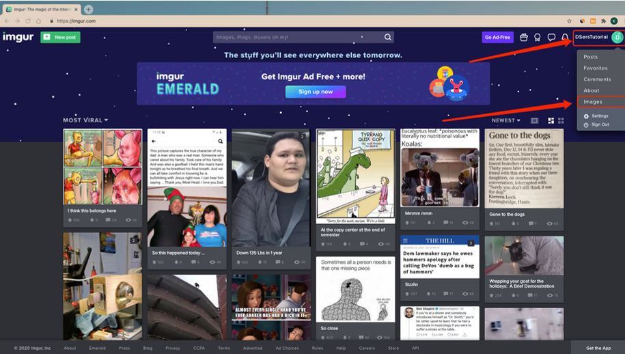
Task: Open the Emerald footer link
Action: point(97,348)
